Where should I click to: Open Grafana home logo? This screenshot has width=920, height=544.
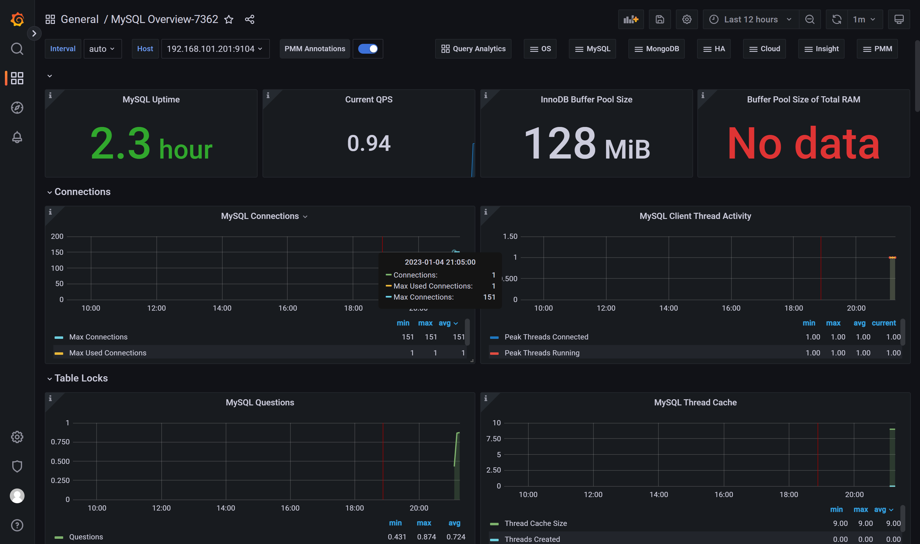(17, 19)
